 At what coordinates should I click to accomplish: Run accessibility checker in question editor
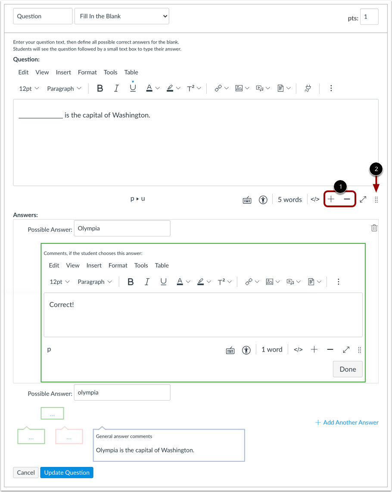pos(263,200)
